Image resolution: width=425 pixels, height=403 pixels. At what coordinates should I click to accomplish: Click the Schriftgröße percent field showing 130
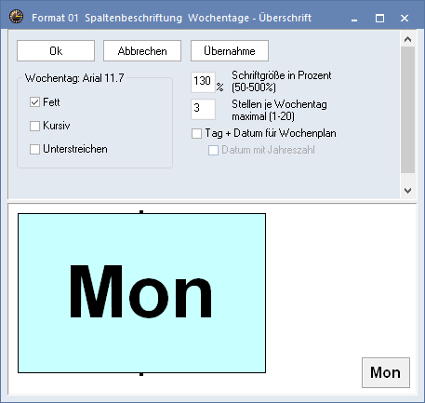point(203,82)
